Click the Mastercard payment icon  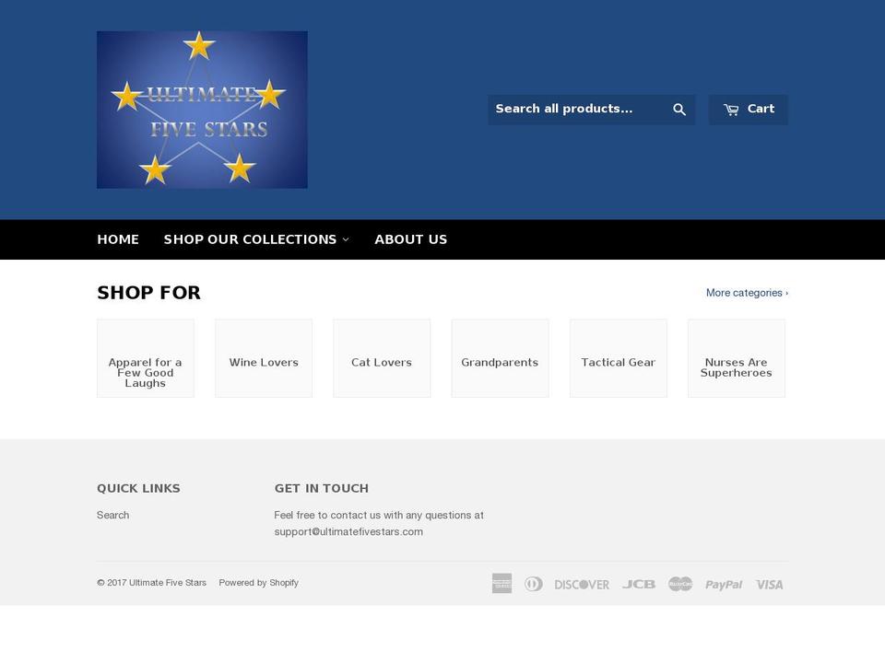tap(680, 583)
